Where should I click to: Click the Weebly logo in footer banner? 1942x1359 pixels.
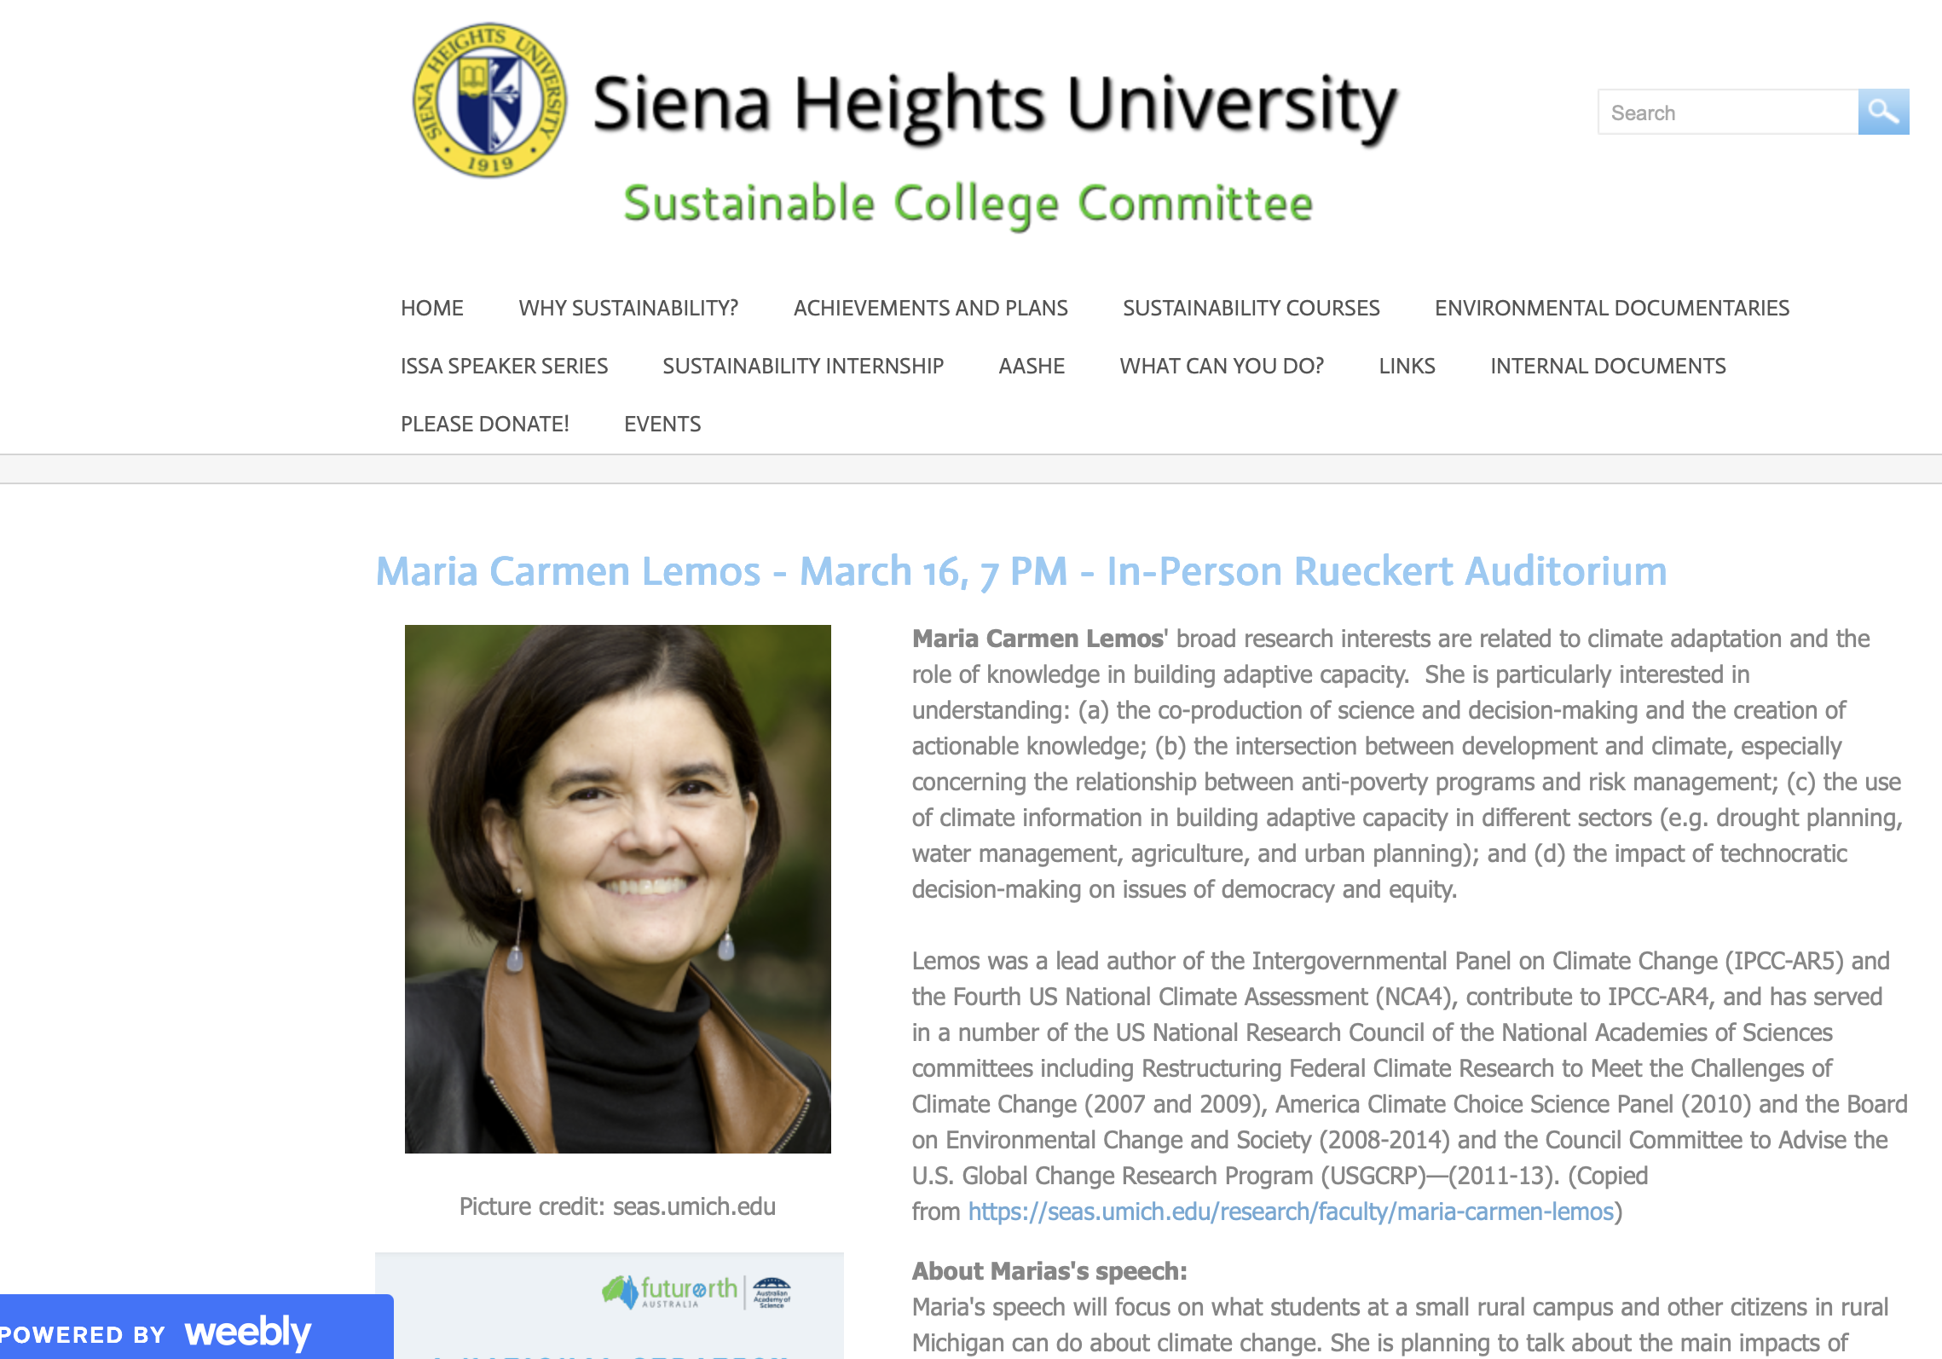[x=248, y=1332]
